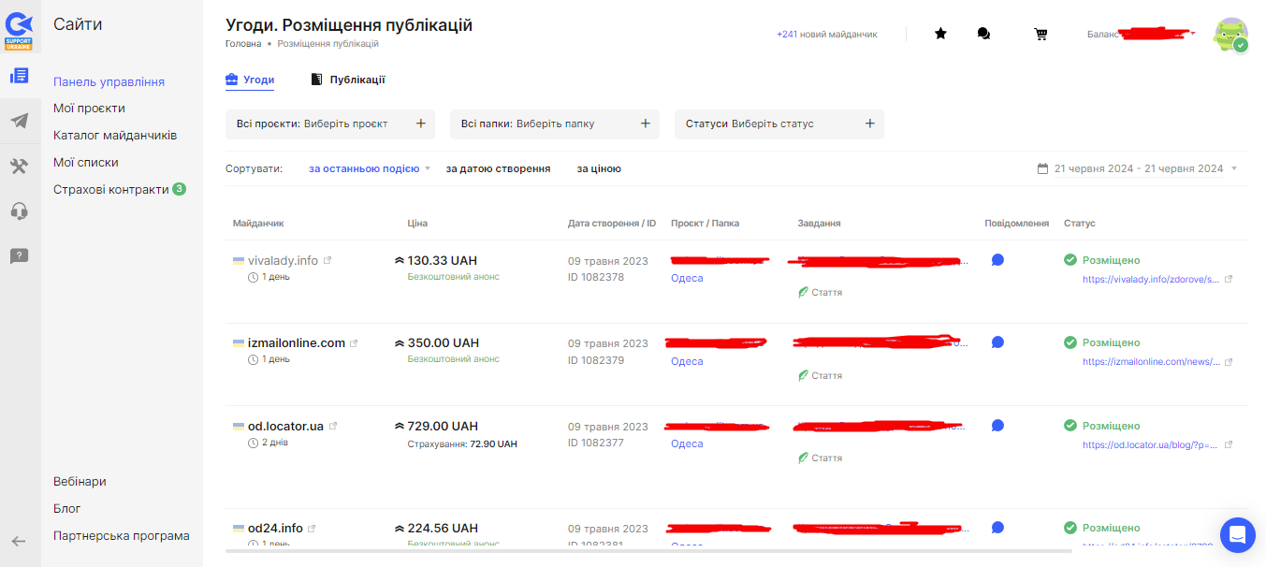Open vivalady.info external link icon
This screenshot has height=567, width=1266.
327,260
